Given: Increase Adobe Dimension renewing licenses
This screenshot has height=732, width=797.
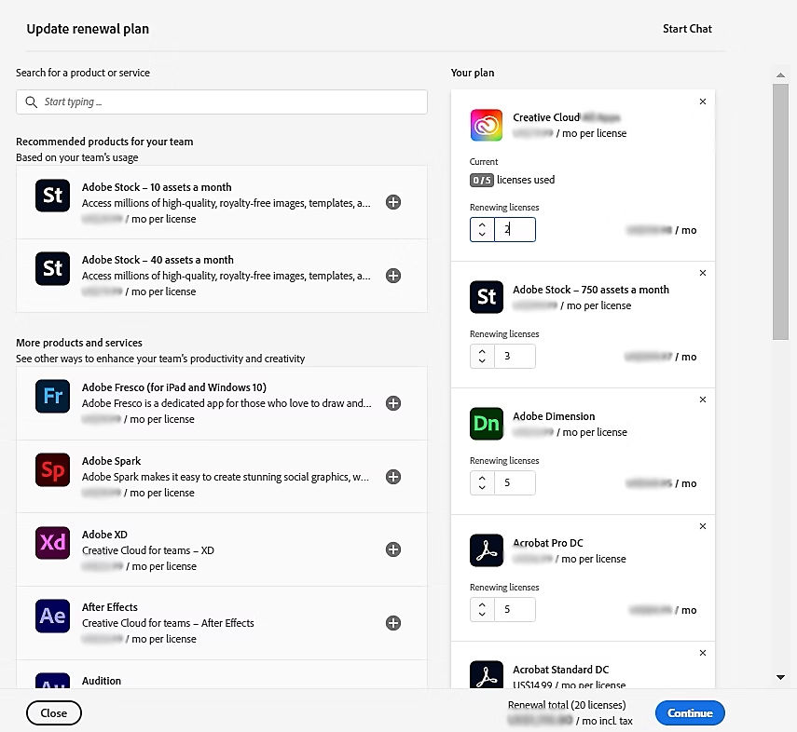Looking at the screenshot, I should tap(482, 478).
